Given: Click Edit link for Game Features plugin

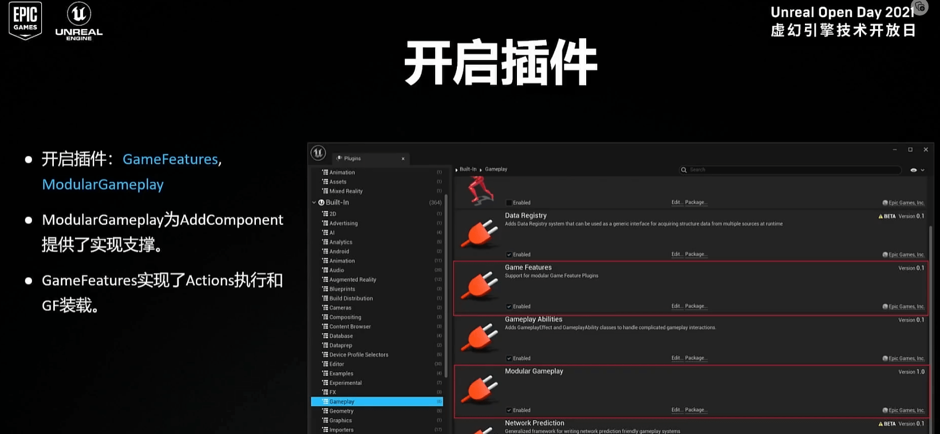Looking at the screenshot, I should [676, 306].
